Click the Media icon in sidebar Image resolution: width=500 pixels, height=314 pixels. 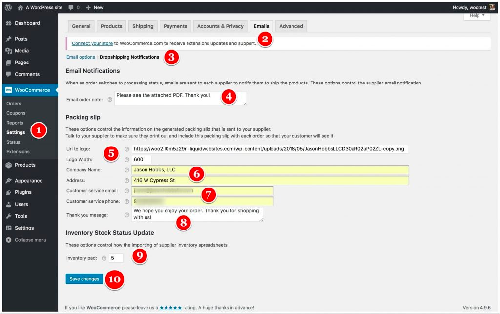9,51
